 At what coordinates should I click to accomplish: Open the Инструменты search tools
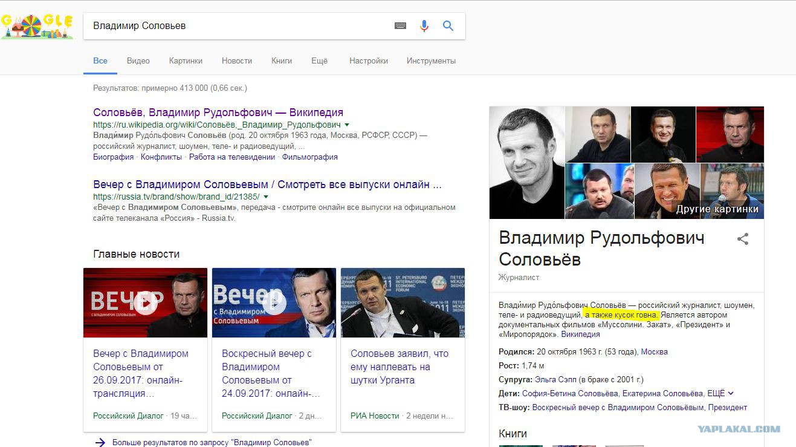pos(431,60)
